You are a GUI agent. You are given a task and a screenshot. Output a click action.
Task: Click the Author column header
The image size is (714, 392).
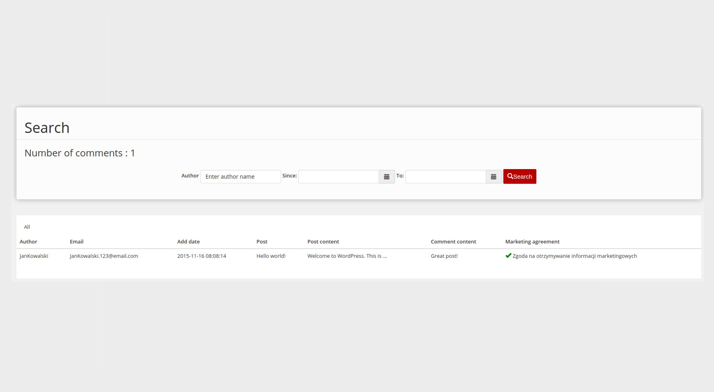pyautogui.click(x=28, y=242)
